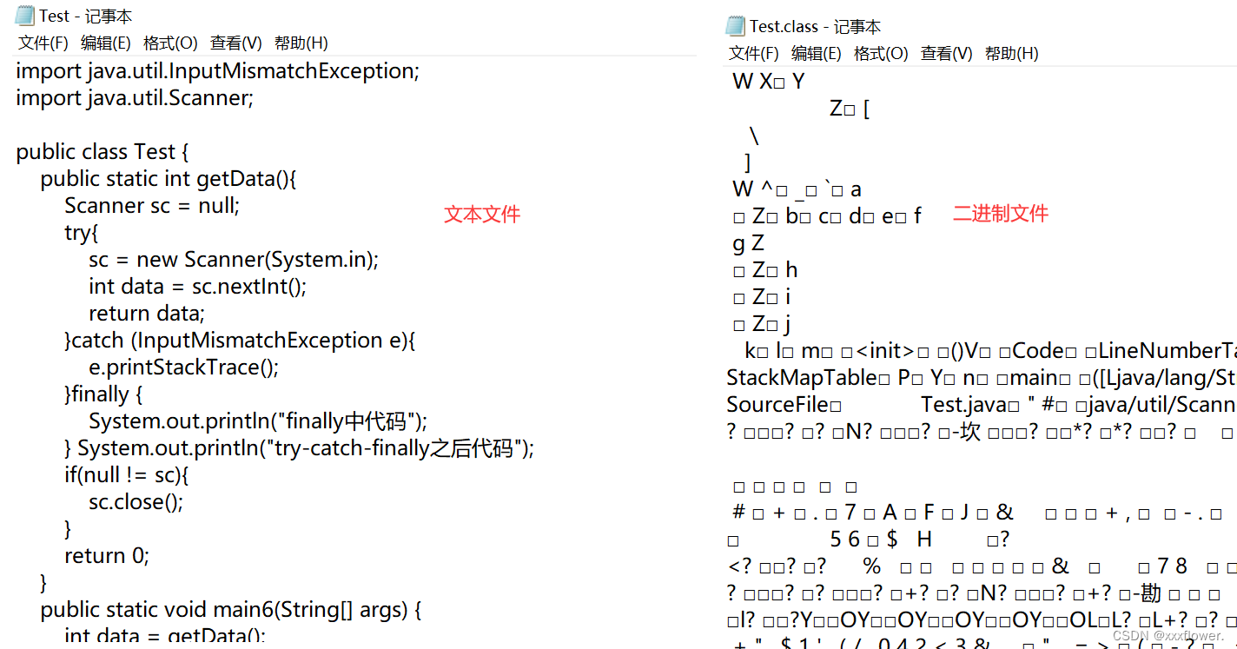Click line 'public static void main6(String[] args) {'

pos(231,610)
